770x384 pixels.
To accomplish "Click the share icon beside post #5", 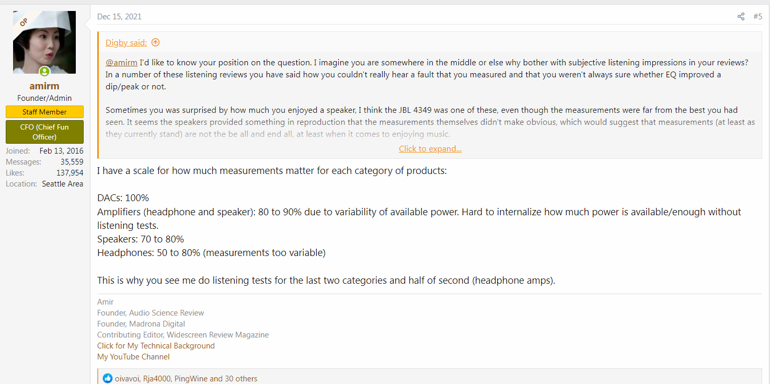I will [741, 17].
